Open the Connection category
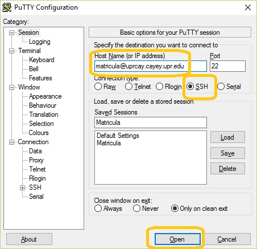The image size is (257, 249). pos(33,142)
